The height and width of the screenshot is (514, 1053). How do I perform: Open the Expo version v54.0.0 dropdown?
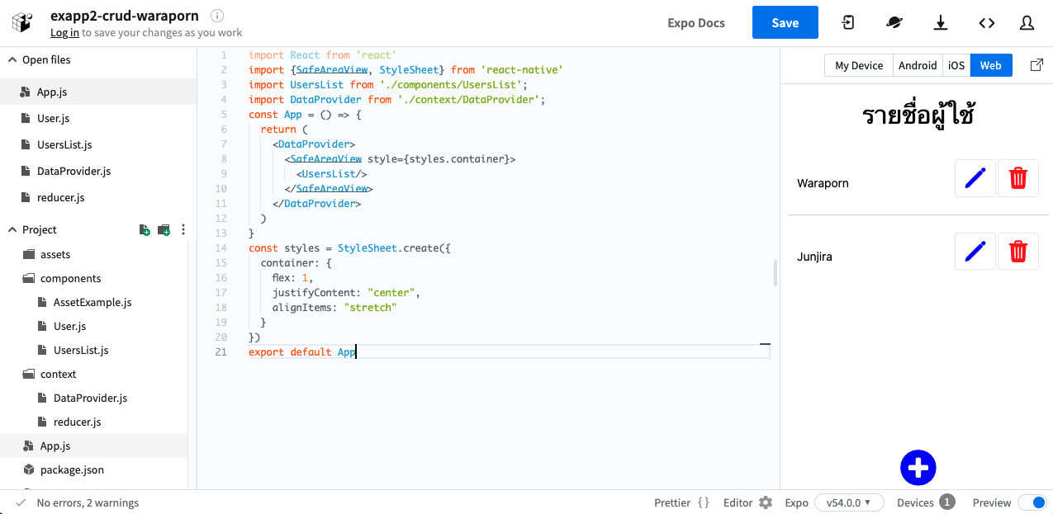pos(848,502)
